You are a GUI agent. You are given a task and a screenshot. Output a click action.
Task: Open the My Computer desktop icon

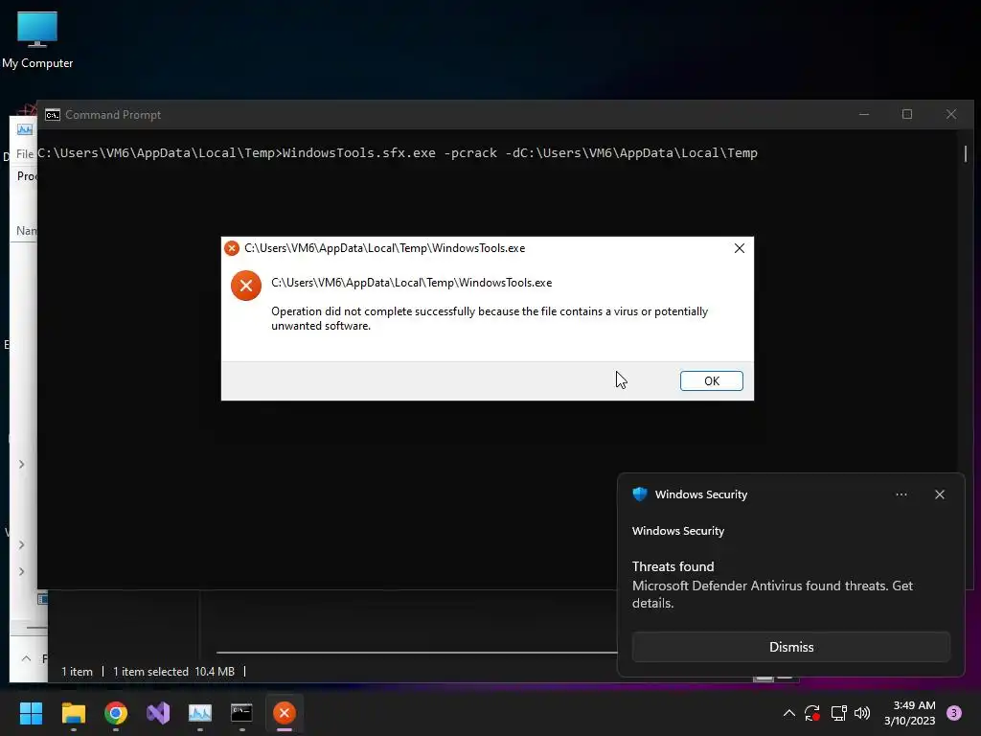[x=37, y=40]
